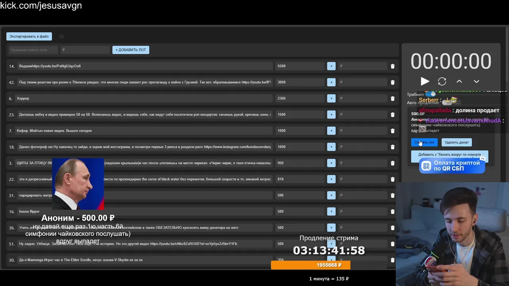Delete lot 23 with trash icon

pyautogui.click(x=392, y=115)
